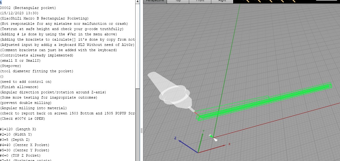The width and height of the screenshot is (340, 161).
Task: Click the code editor vertical scrollbar thumb
Action: pos(137,46)
